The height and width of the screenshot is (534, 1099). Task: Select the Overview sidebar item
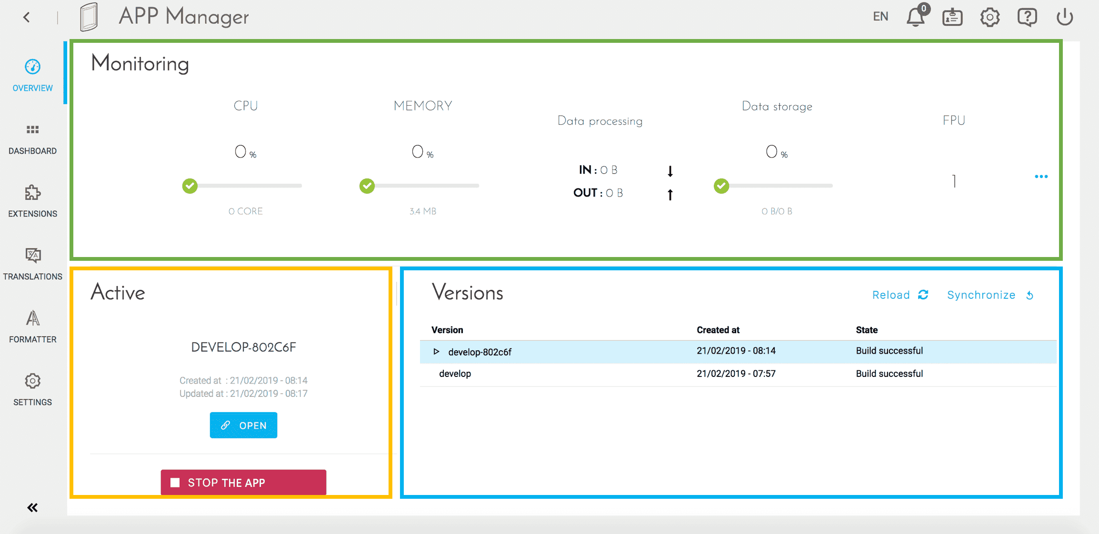click(x=32, y=76)
